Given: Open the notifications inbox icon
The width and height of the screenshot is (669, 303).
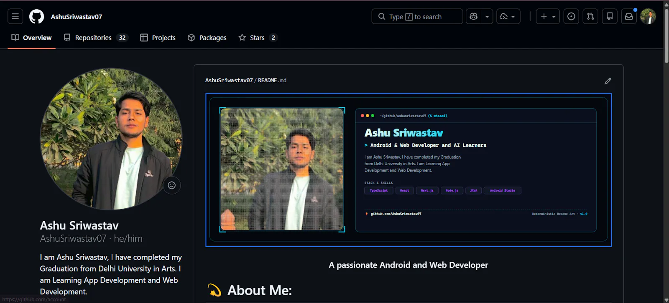Looking at the screenshot, I should pyautogui.click(x=629, y=17).
